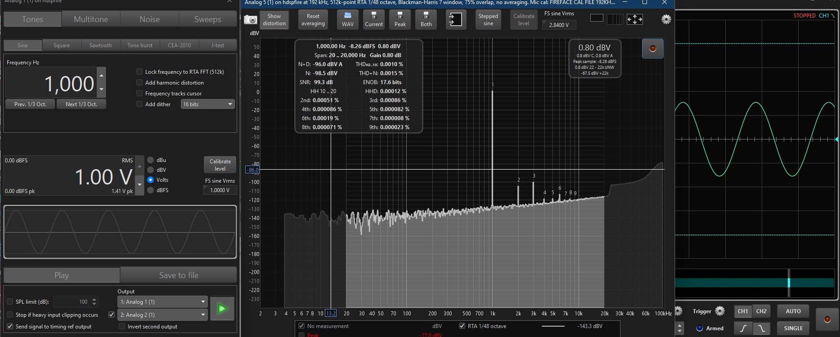840x337 pixels.
Task: Click Show distortion button
Action: [x=274, y=20]
